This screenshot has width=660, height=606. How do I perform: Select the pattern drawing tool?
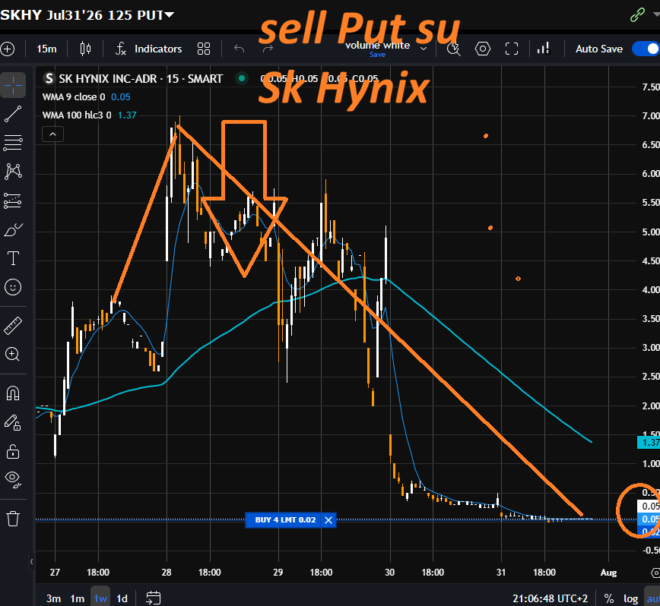click(x=13, y=172)
